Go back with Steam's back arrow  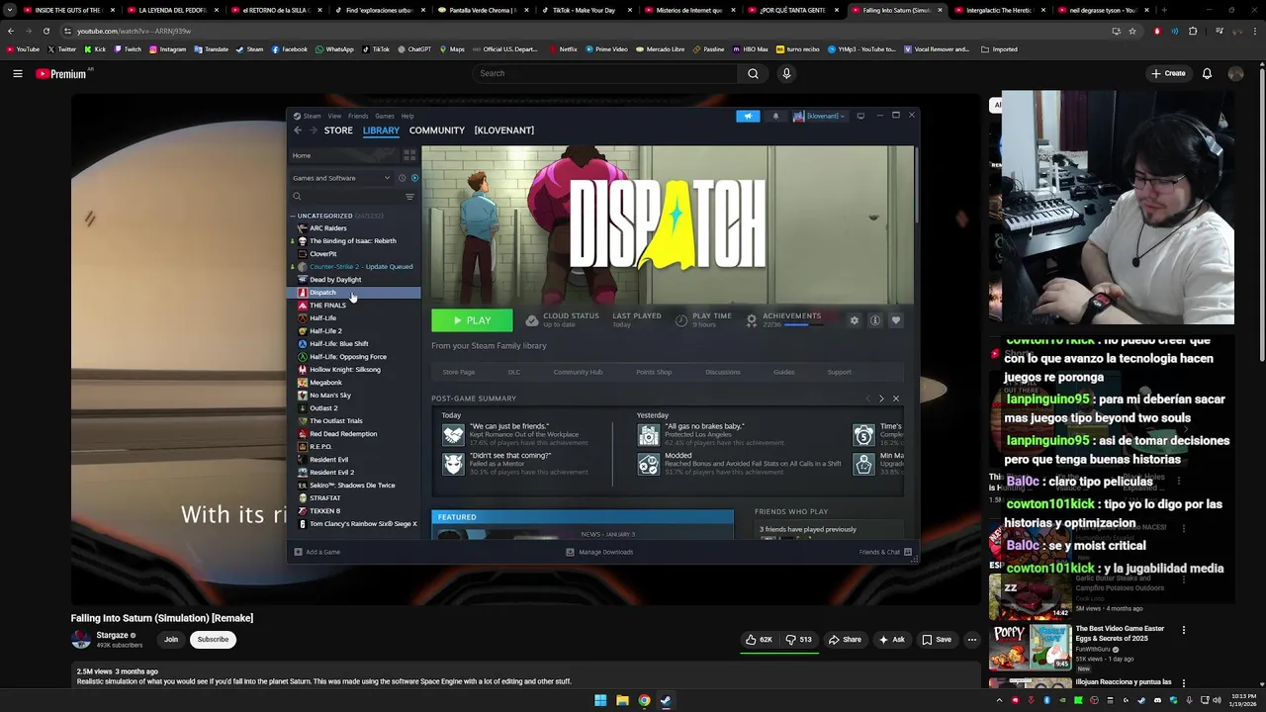point(298,131)
